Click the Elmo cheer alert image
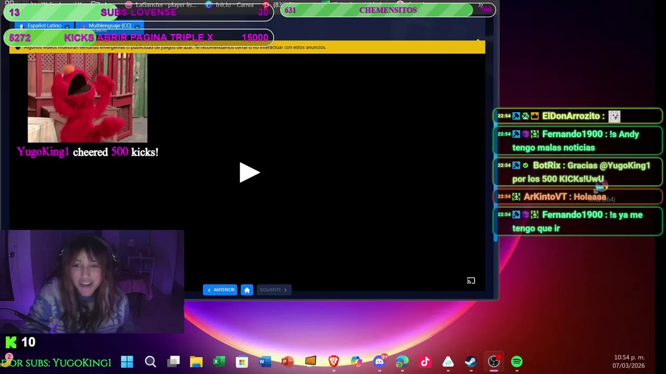Image resolution: width=666 pixels, height=374 pixels. pos(87,98)
